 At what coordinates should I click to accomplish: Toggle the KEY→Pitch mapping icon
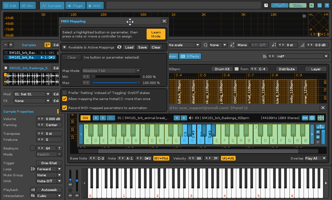point(161,158)
